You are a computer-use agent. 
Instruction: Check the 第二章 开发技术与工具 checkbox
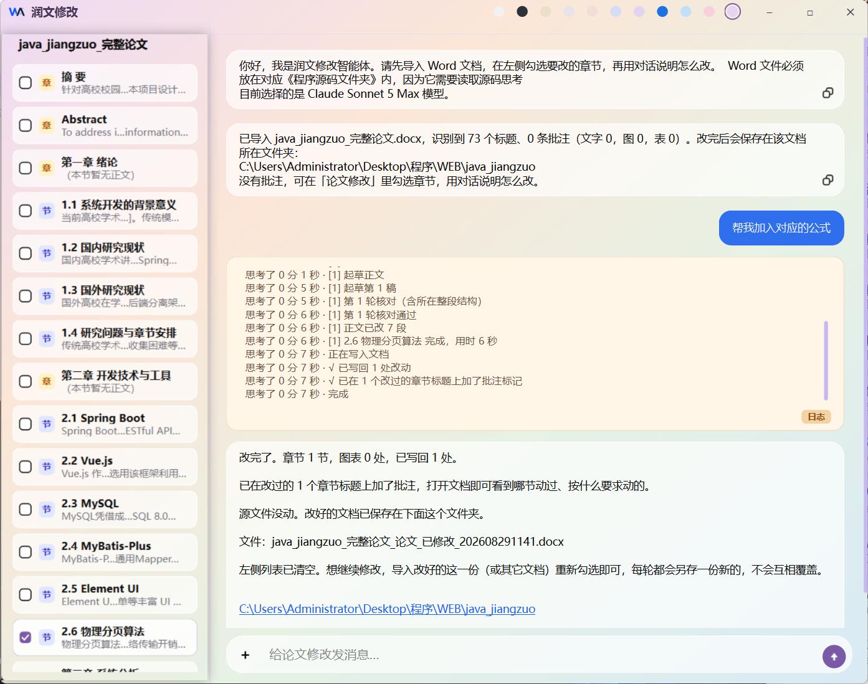coord(26,381)
